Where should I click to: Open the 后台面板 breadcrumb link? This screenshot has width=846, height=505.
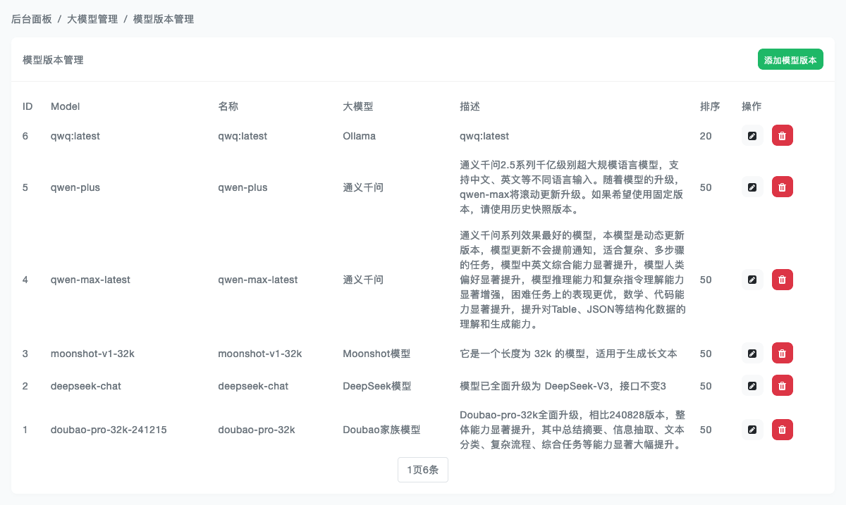tap(32, 19)
